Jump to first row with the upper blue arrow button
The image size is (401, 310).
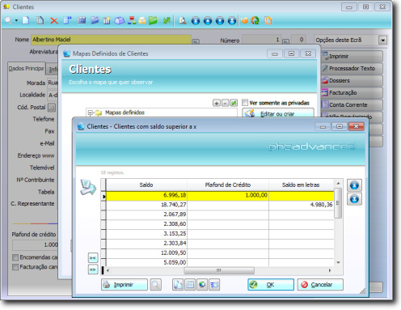click(354, 185)
